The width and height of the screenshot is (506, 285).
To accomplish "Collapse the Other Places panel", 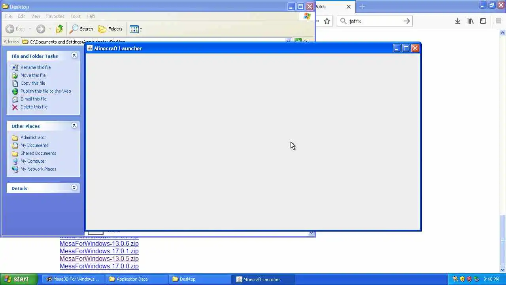I will click(x=74, y=125).
